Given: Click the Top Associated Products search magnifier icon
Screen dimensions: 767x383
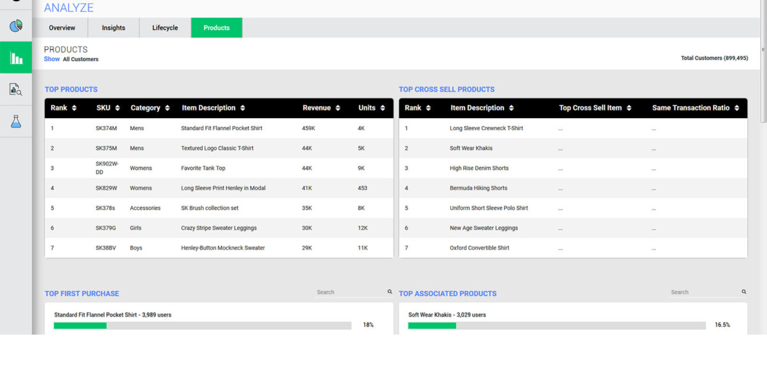Looking at the screenshot, I should 744,292.
